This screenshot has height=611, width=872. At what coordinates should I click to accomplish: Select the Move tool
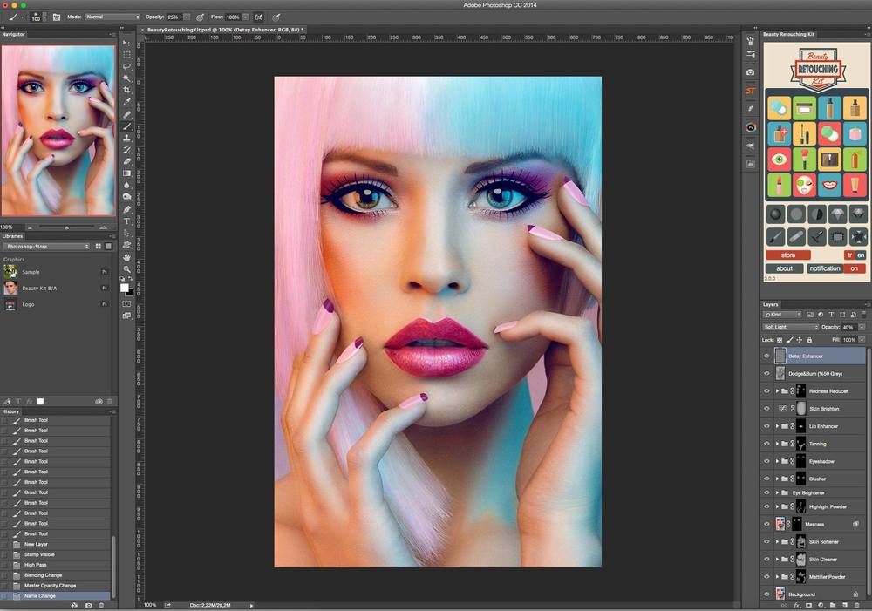(x=127, y=44)
